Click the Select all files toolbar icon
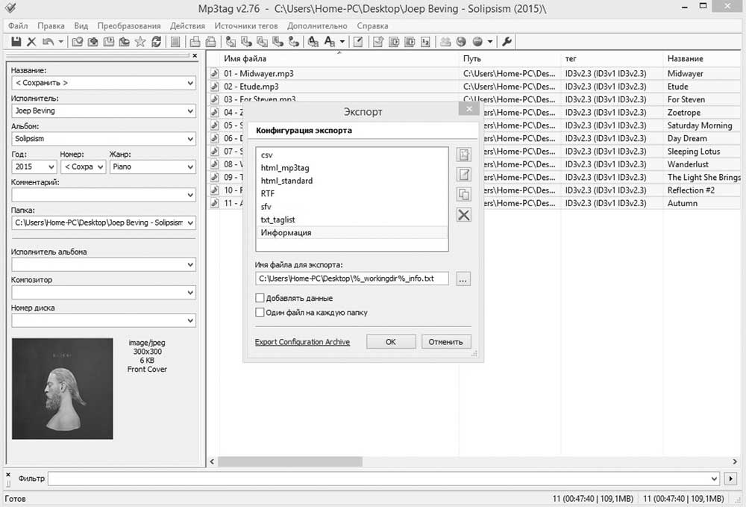746x507 pixels. [175, 42]
